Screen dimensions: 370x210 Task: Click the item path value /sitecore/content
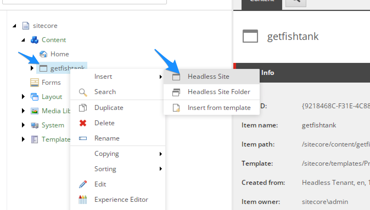336,144
